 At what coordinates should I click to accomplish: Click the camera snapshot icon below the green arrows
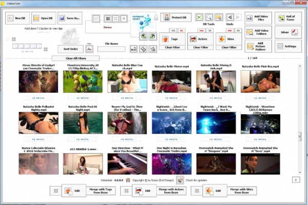(x=152, y=49)
